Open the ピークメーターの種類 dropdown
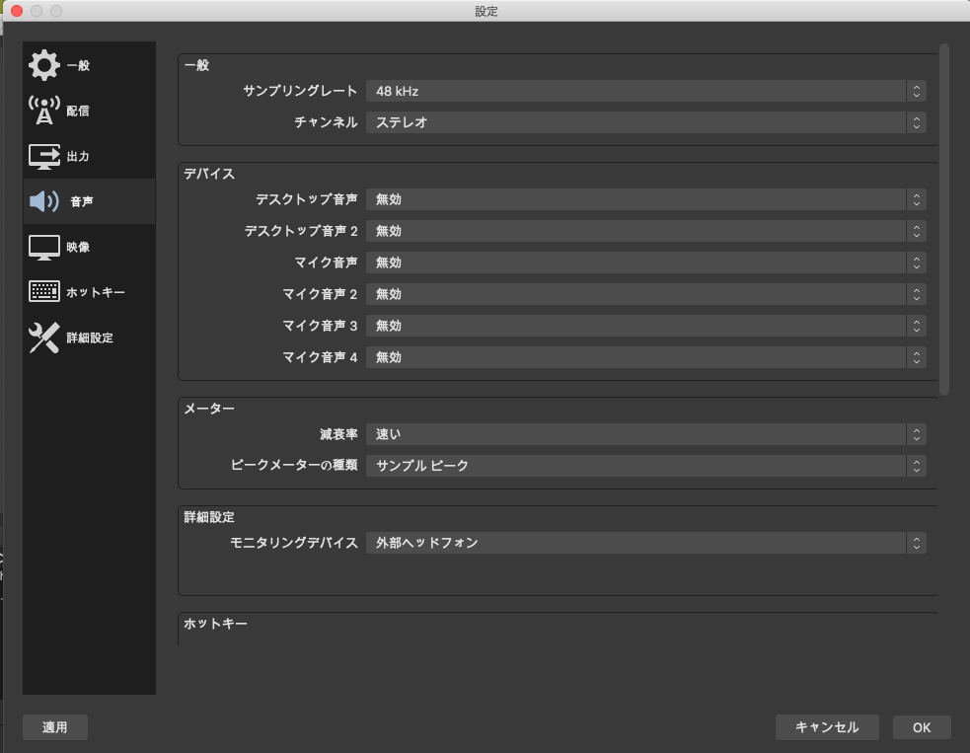This screenshot has height=753, width=970. pos(645,465)
